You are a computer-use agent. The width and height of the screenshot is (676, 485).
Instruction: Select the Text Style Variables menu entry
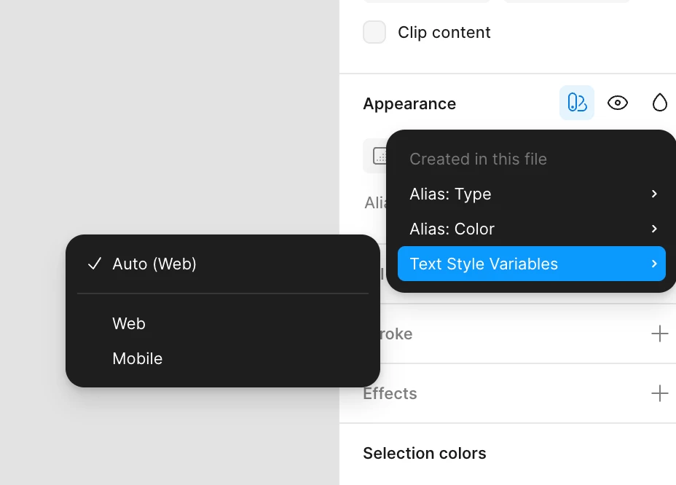pyautogui.click(x=484, y=264)
